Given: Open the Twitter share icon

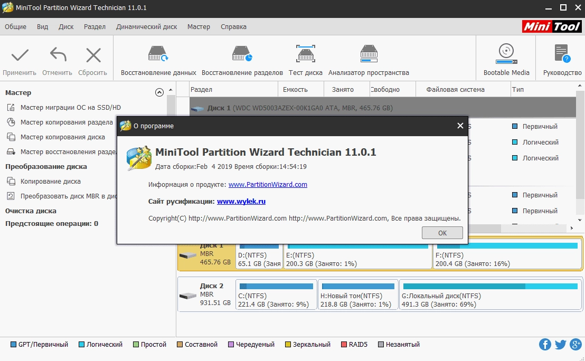Looking at the screenshot, I should 560,344.
